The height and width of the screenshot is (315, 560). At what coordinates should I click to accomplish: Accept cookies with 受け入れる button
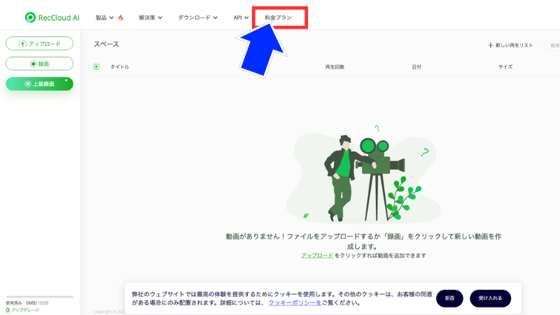pos(491,298)
